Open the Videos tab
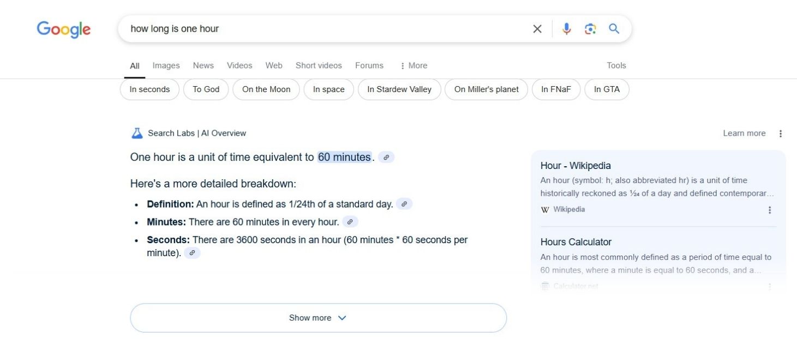 239,65
